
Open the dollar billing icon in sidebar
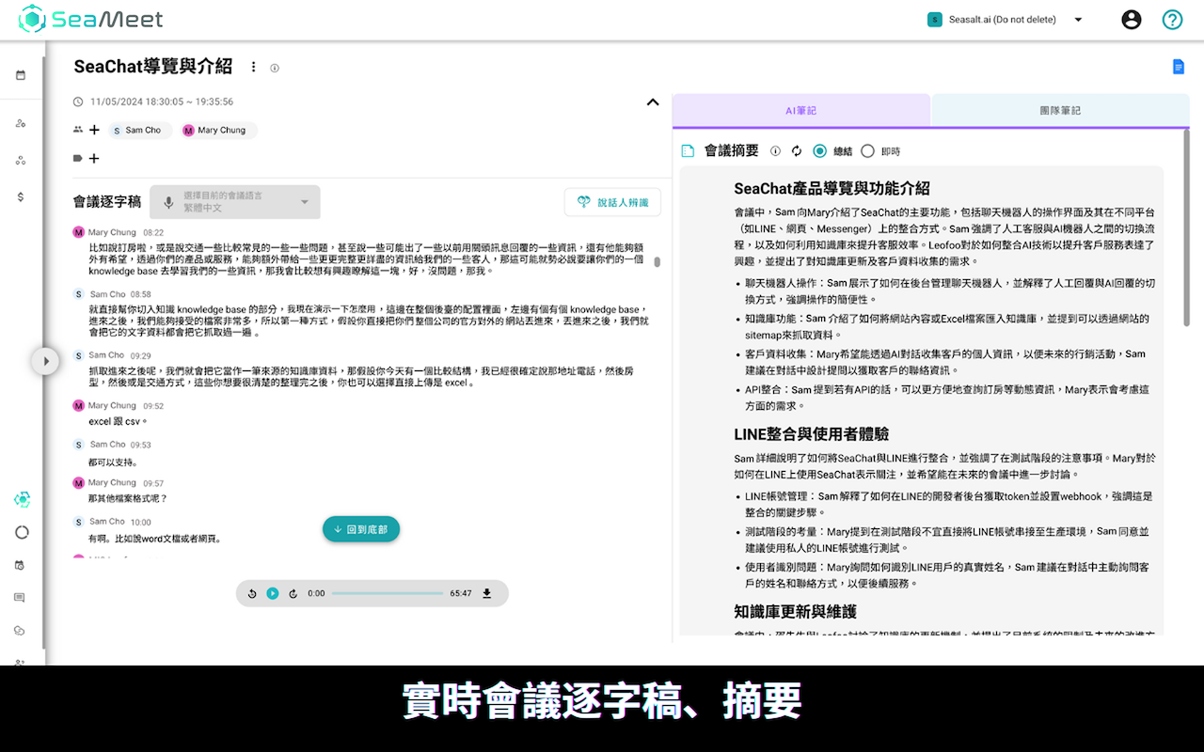click(x=21, y=196)
